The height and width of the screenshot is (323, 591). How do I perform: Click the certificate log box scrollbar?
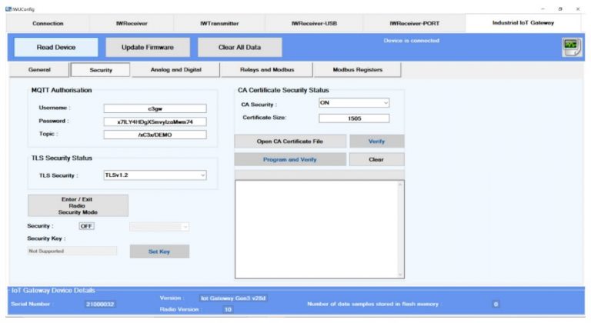(x=400, y=229)
